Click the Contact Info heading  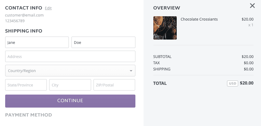[24, 8]
